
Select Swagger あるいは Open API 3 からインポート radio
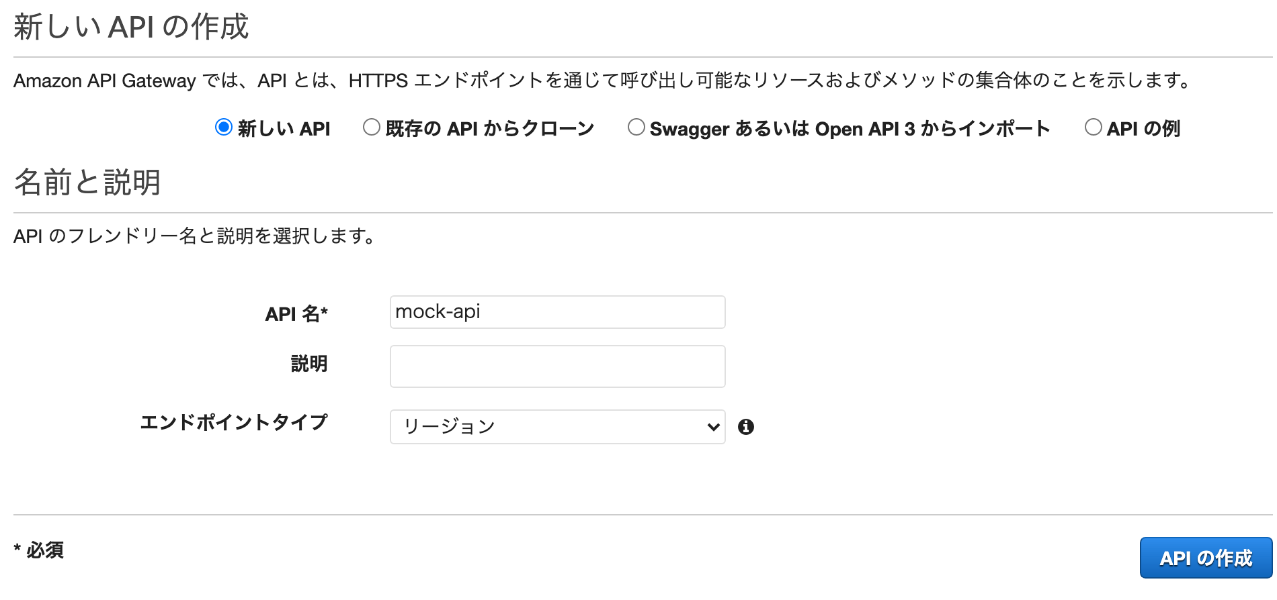[x=636, y=127]
